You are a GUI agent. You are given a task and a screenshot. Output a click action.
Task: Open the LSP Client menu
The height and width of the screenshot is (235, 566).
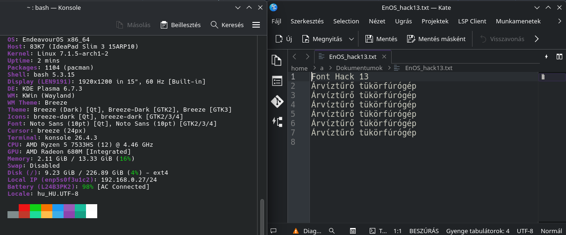(x=471, y=21)
